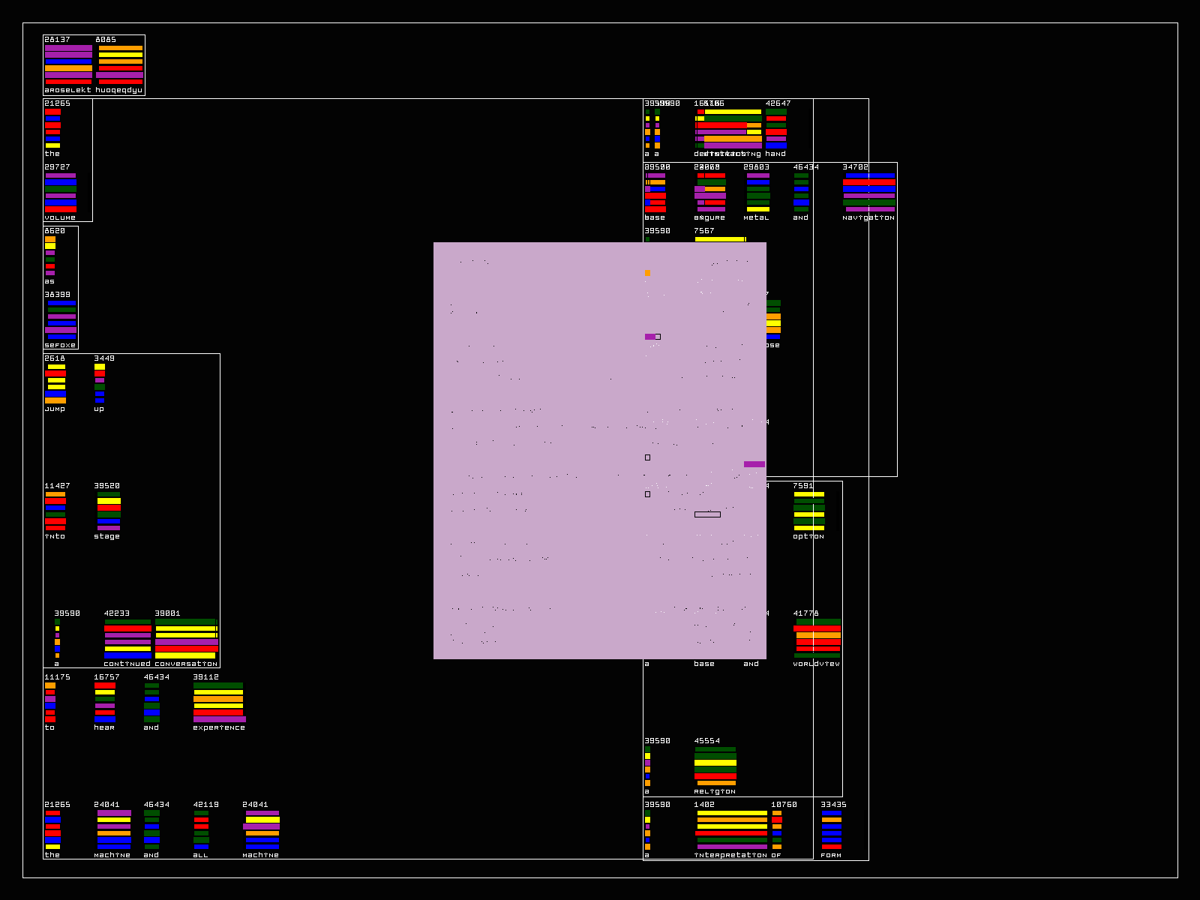The height and width of the screenshot is (900, 1200).
Task: Click the 'option' bar stack
Action: pos(809,511)
